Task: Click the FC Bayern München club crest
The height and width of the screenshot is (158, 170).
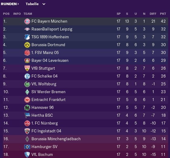Action: (x=27, y=21)
